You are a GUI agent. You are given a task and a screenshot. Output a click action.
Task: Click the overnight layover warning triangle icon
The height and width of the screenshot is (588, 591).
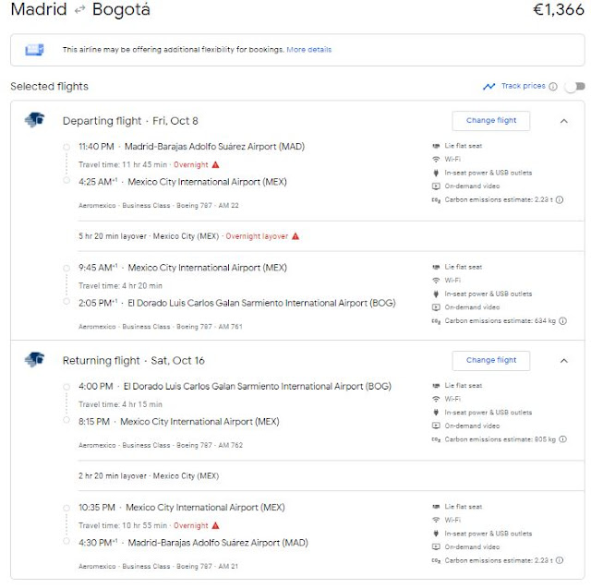(295, 236)
